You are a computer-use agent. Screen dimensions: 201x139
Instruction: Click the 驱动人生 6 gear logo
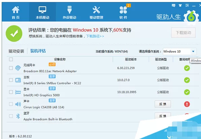click(191, 17)
